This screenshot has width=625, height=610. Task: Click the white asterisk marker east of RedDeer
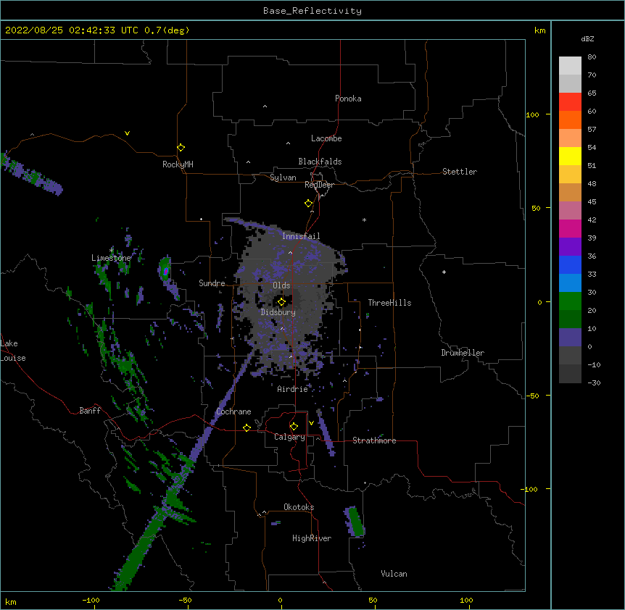[x=364, y=220]
